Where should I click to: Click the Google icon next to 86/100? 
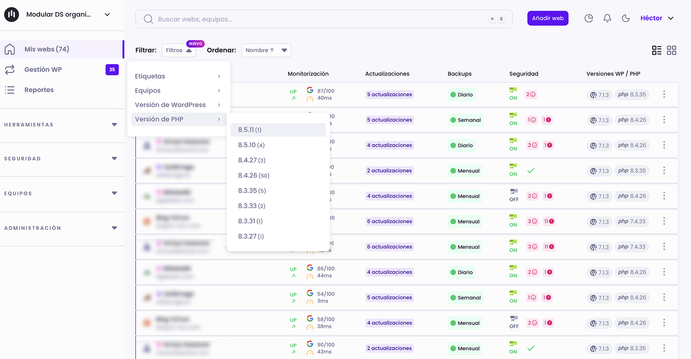click(x=310, y=268)
